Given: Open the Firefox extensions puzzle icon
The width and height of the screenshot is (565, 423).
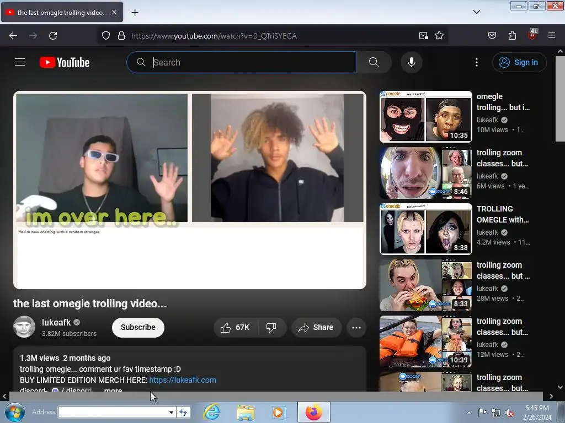Looking at the screenshot, I should tap(512, 36).
